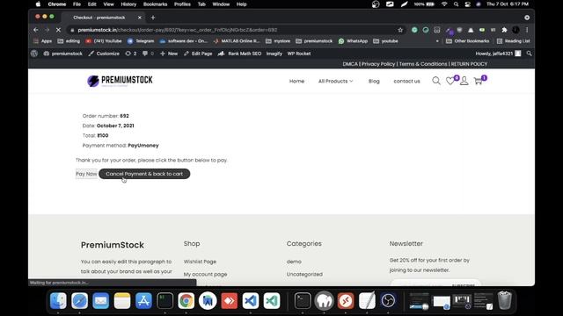Open the Terms & Conditions link

click(423, 64)
